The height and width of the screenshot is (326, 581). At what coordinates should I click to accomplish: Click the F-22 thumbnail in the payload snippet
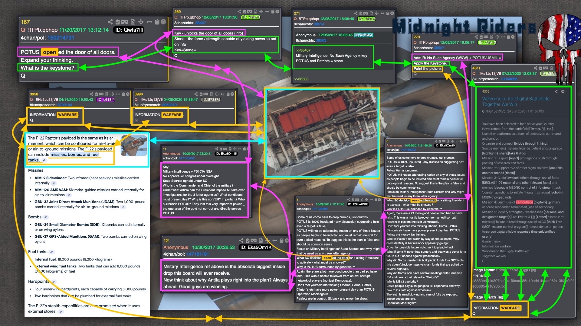[x=134, y=145]
